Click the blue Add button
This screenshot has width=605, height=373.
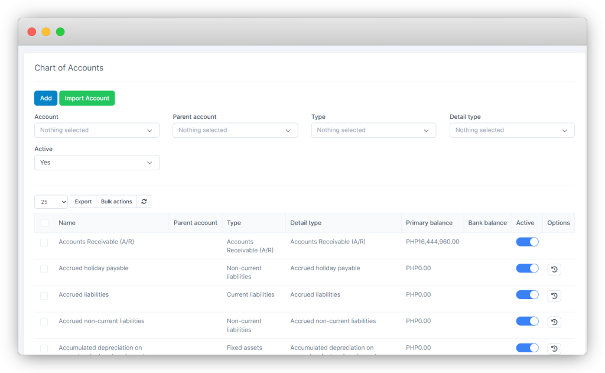[46, 98]
